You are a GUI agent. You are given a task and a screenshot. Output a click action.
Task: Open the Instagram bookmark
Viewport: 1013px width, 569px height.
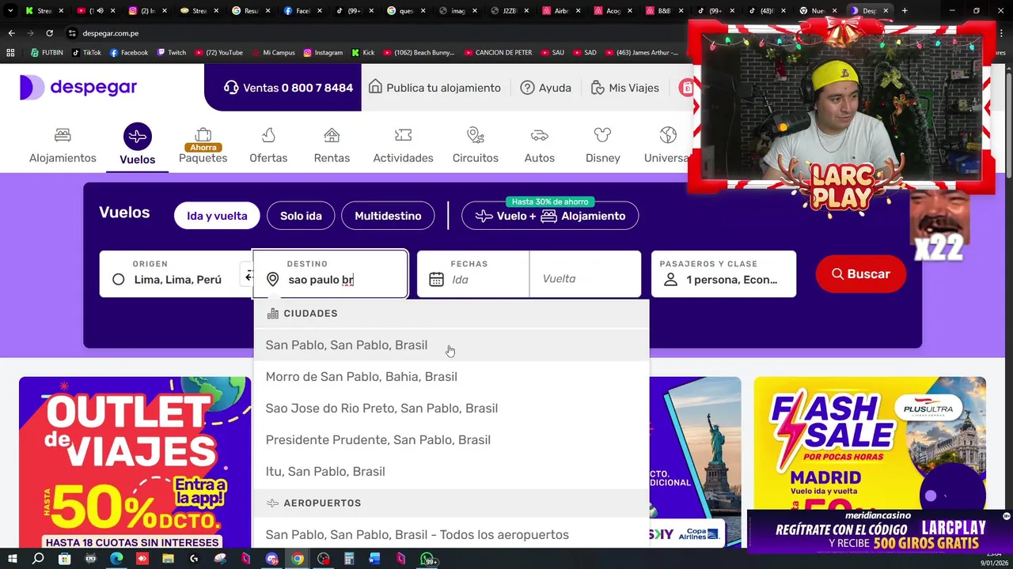pyautogui.click(x=323, y=52)
